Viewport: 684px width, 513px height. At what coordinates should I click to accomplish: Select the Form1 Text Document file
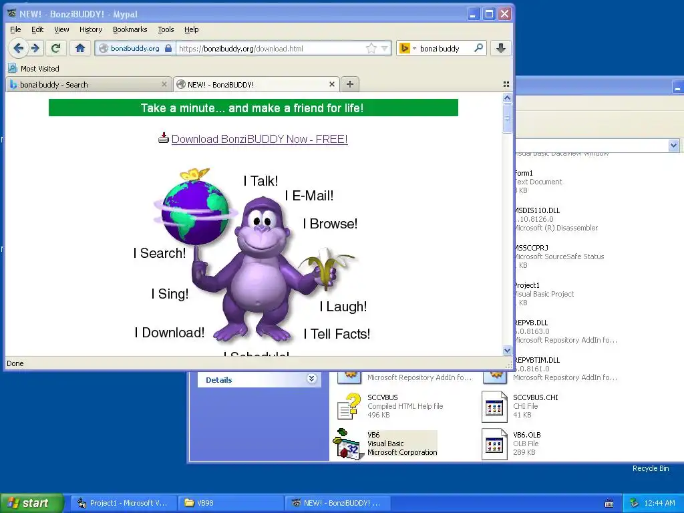pos(538,182)
